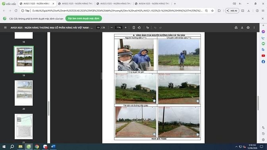Open browser downloads panel
The image size is (267, 150).
pyautogui.click(x=249, y=11)
